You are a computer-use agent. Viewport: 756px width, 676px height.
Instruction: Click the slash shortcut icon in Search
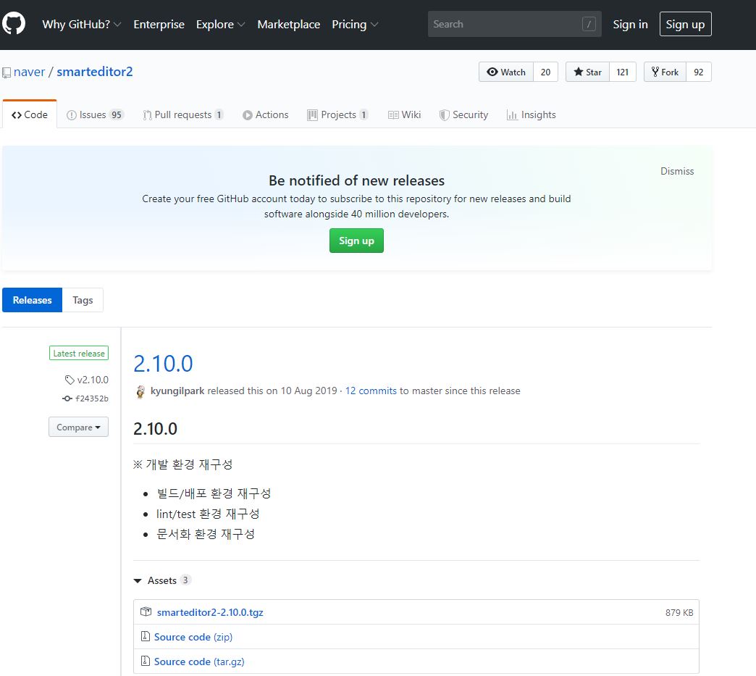[589, 24]
